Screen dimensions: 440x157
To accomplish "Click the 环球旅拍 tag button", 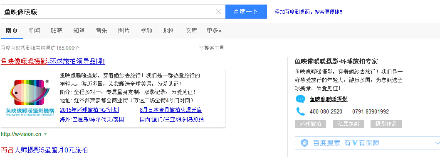I will pos(310,124).
